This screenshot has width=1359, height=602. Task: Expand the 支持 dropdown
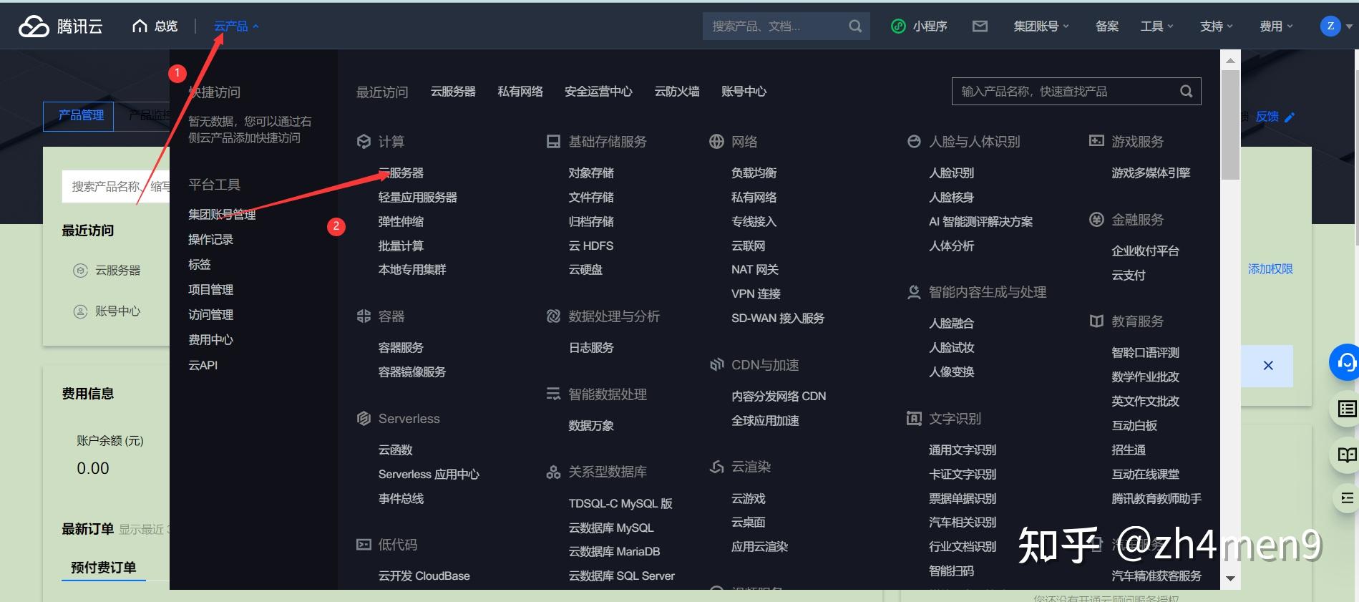pos(1217,26)
